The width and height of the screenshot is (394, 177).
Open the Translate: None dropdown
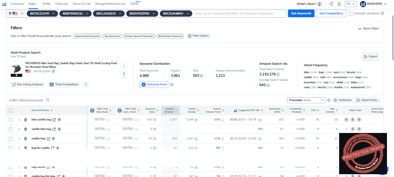(306, 100)
